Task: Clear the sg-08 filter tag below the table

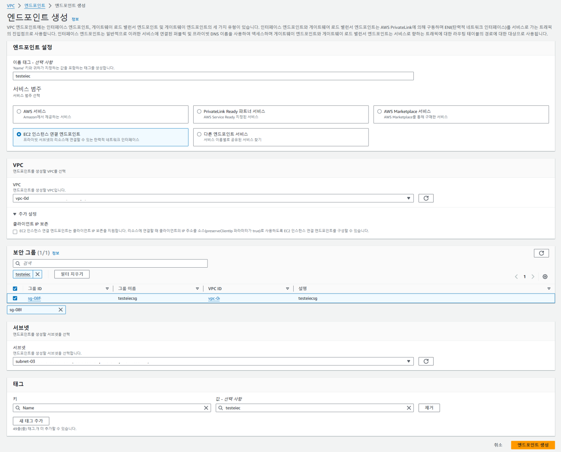Action: (x=61, y=310)
